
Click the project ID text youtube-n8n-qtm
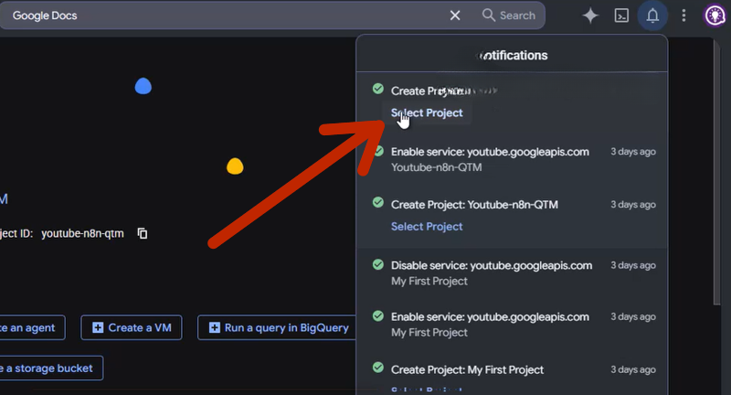point(82,233)
